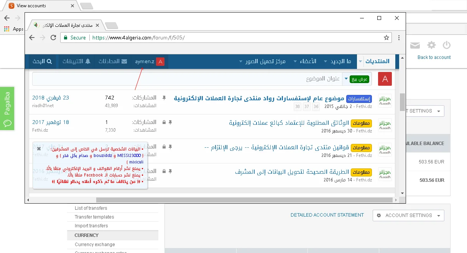Open the Account Settings dropdown
The image size is (467, 253).
(408, 215)
